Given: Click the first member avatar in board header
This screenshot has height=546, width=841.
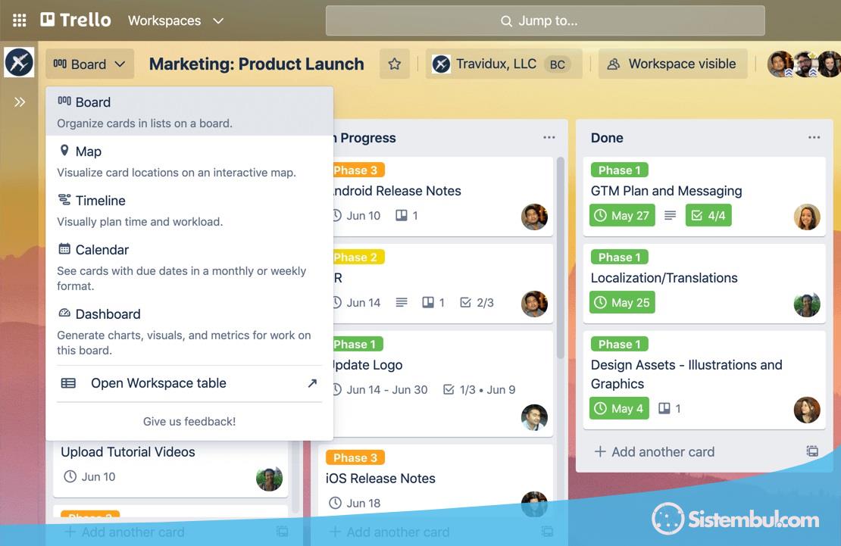Looking at the screenshot, I should (780, 64).
